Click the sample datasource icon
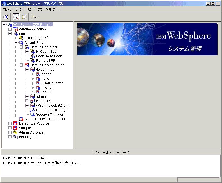The height and width of the screenshot is (183, 222). [15, 128]
